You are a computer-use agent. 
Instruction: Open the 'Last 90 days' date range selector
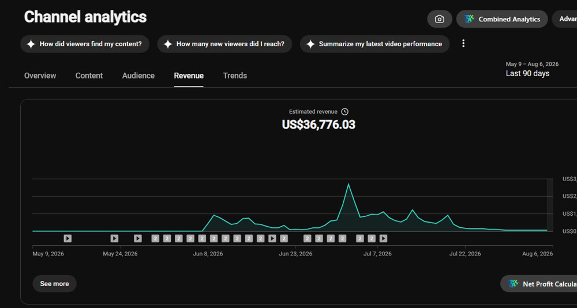click(528, 74)
